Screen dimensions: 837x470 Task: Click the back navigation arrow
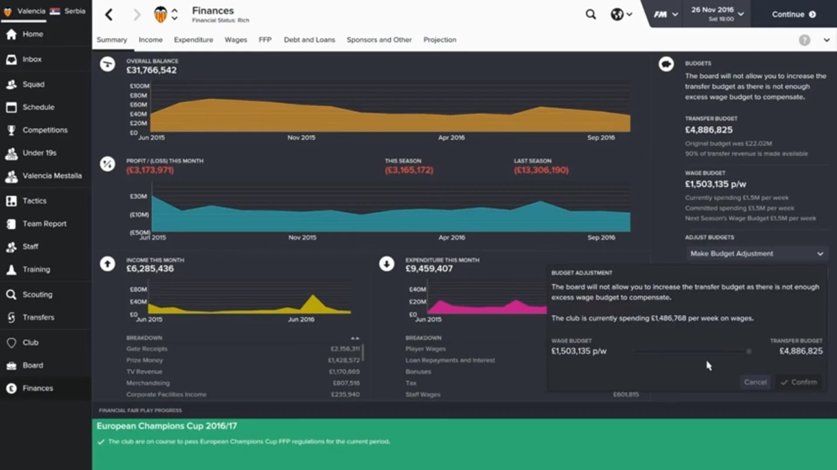coord(109,14)
